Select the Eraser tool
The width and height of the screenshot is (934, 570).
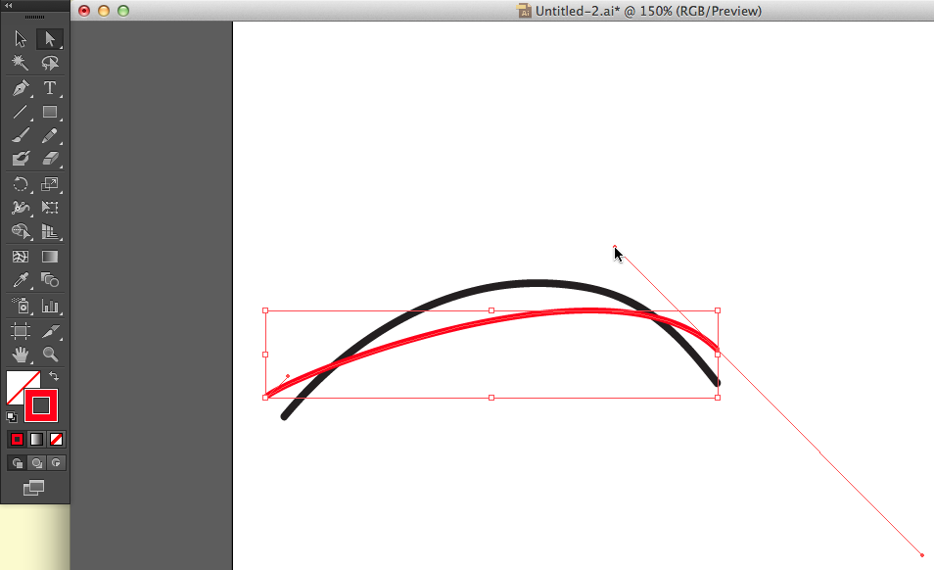(x=49, y=158)
